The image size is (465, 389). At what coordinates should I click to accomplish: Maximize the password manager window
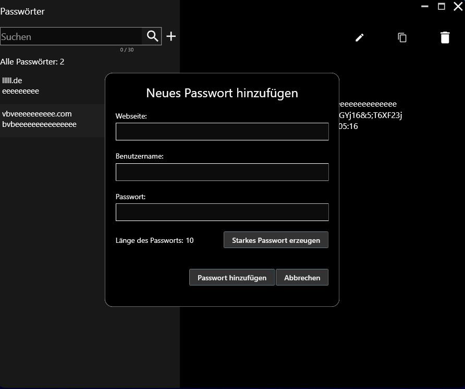point(441,6)
